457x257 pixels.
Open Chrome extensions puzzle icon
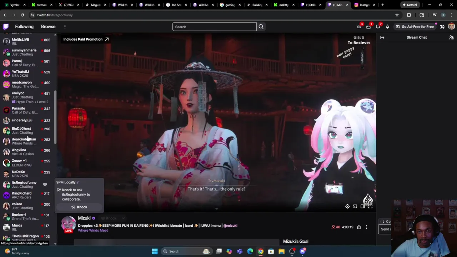pos(409,15)
